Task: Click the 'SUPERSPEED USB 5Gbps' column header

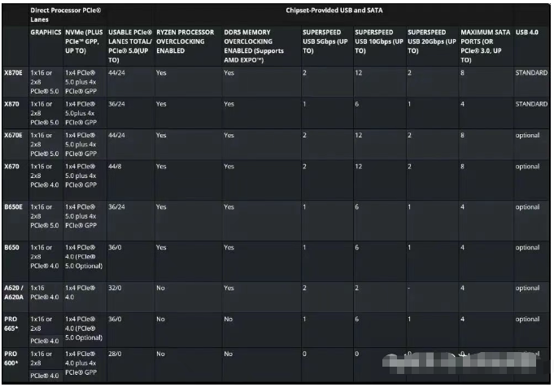Action: (x=325, y=41)
